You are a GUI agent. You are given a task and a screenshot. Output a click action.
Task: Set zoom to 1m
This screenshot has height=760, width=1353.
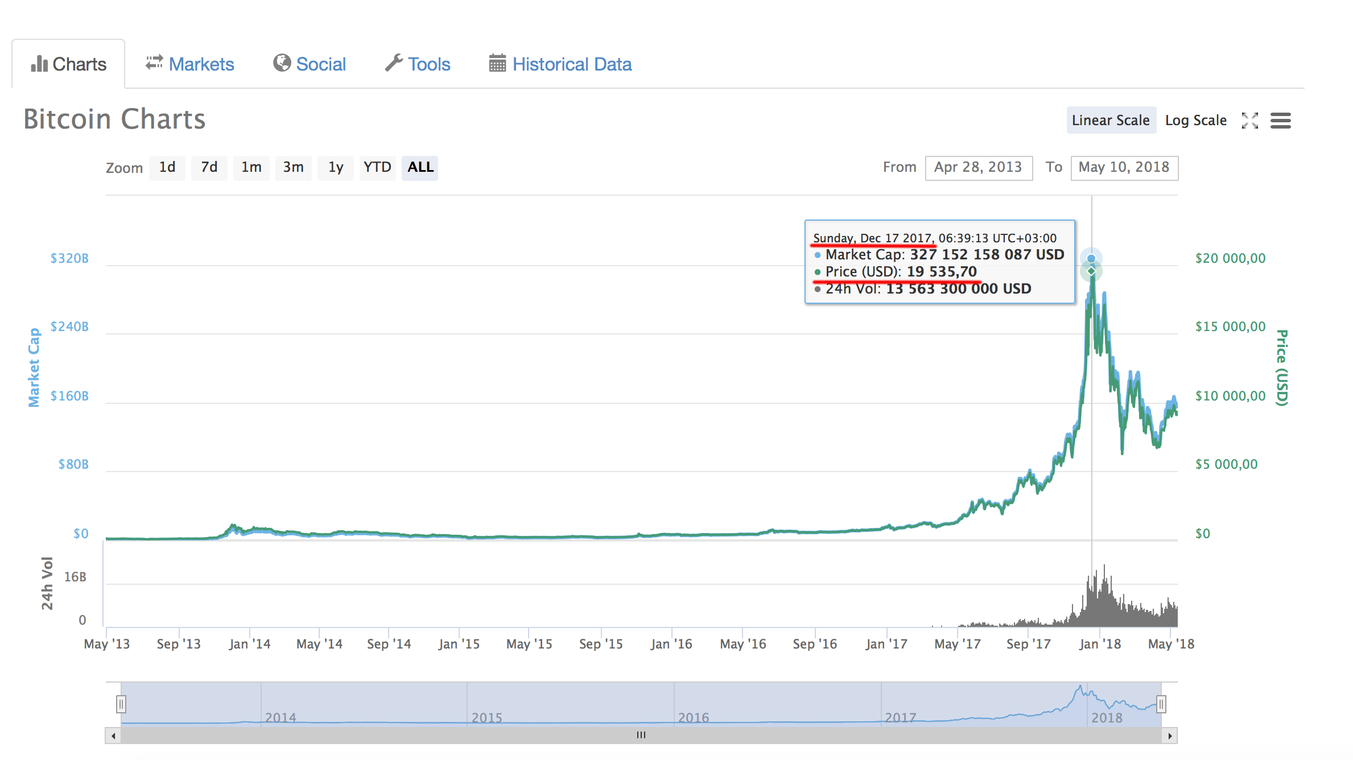[x=251, y=168]
